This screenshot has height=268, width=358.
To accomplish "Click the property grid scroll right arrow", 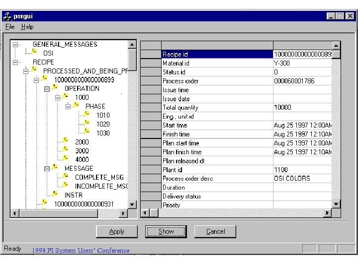I will click(x=327, y=213).
